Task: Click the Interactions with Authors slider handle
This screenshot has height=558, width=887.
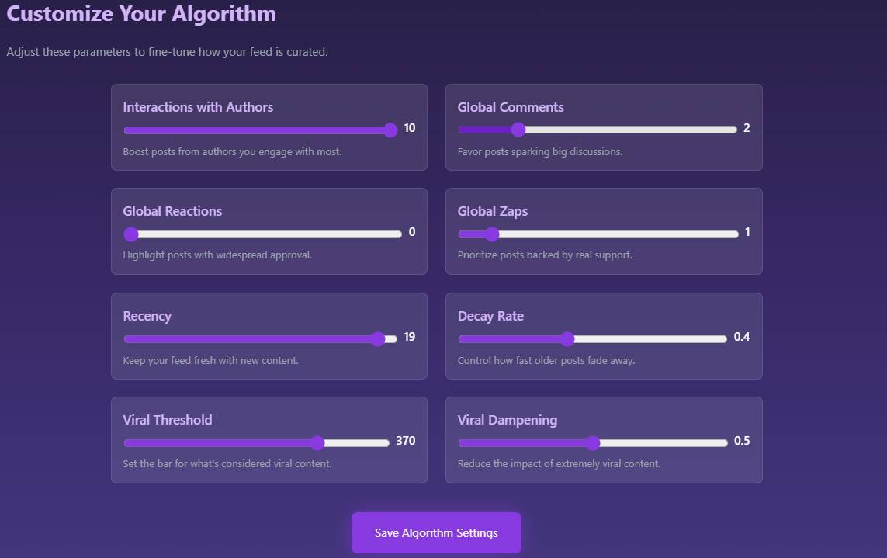Action: [390, 130]
